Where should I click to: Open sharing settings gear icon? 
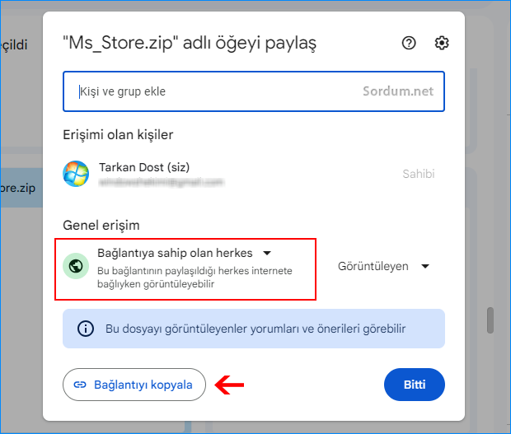442,43
